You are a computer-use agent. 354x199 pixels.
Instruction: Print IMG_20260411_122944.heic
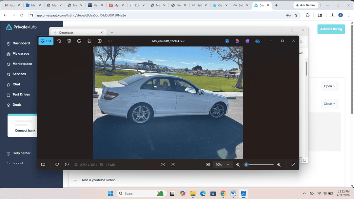[79, 41]
